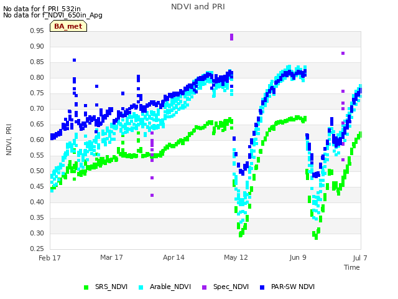Image resolution: width=398 pixels, height=299 pixels.
Task: Click the PAR-SW NDVI spike point at 0.85
Action: (x=75, y=60)
